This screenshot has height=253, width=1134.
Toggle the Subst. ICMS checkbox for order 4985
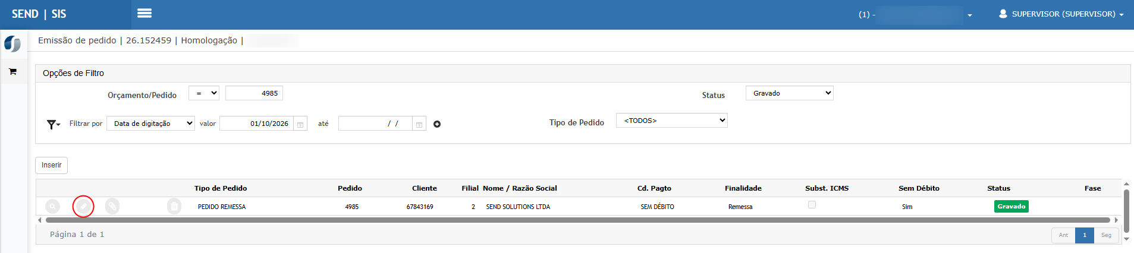[812, 205]
